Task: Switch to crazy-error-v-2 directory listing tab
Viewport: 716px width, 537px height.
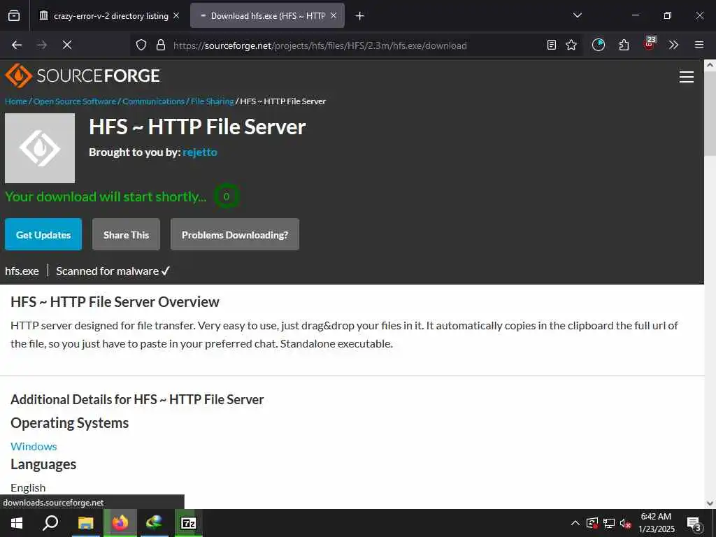Action: pos(110,16)
